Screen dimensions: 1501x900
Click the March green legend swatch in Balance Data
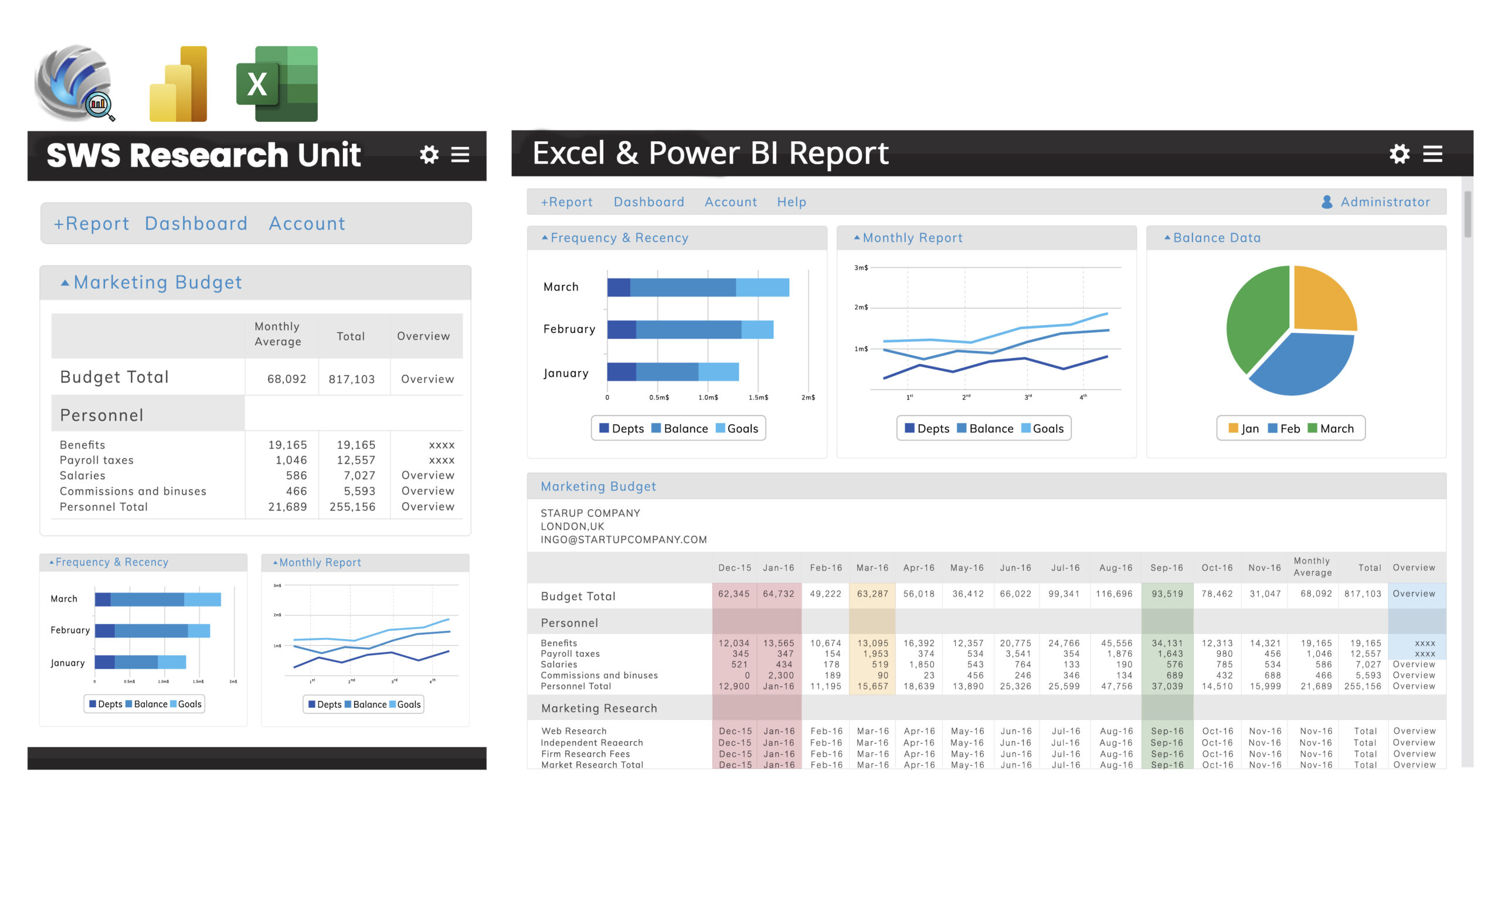coord(1312,428)
